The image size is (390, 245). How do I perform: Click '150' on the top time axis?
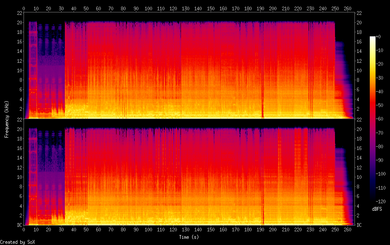[211, 8]
